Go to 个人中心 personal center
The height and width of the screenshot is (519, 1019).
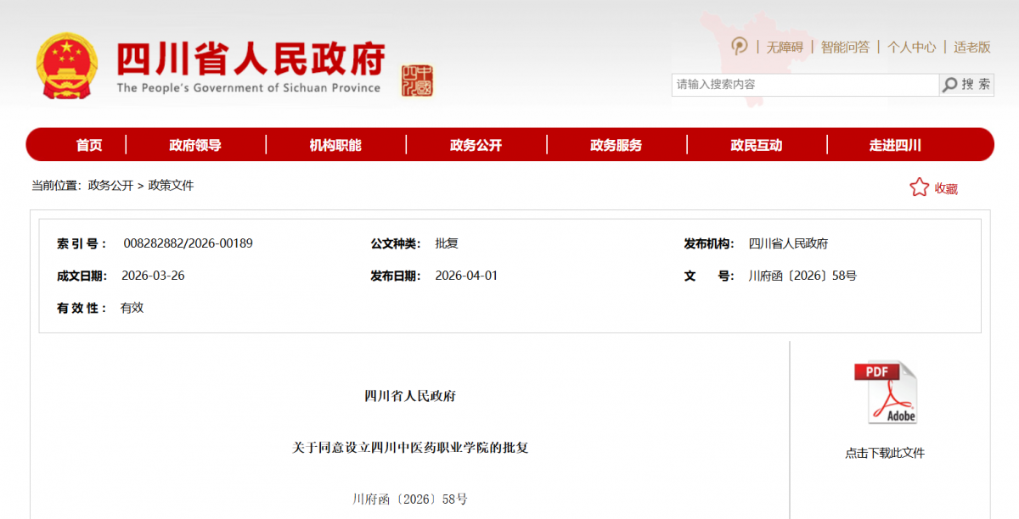click(911, 47)
